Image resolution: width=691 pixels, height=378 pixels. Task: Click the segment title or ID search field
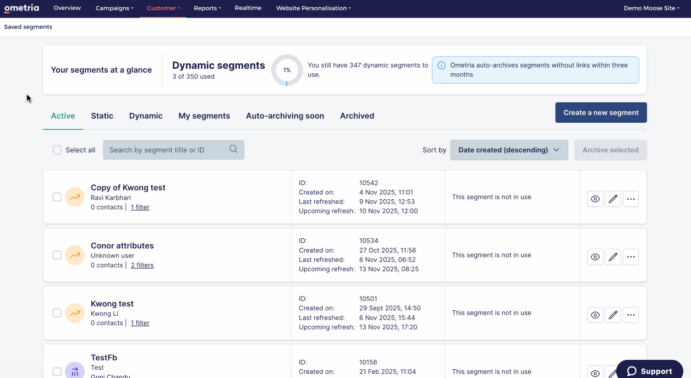point(173,150)
